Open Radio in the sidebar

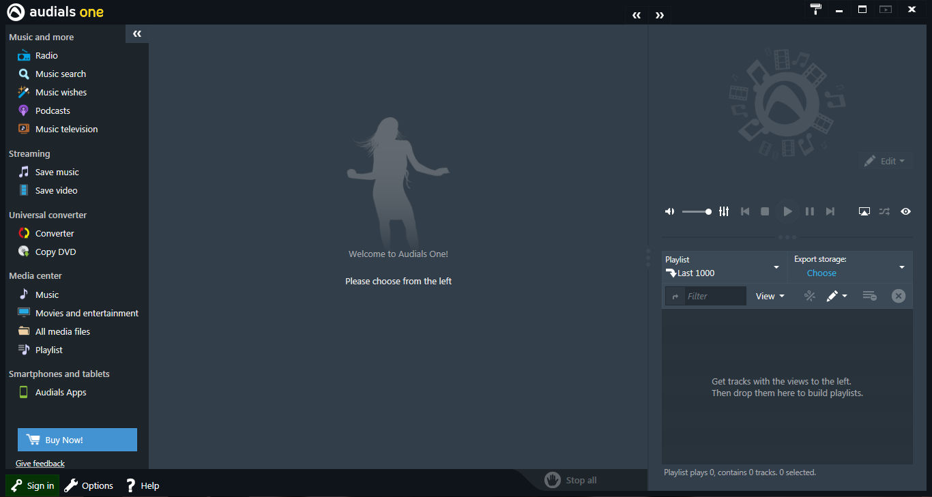46,55
